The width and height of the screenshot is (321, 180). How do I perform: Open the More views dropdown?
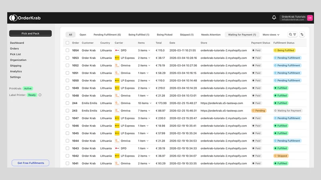point(271,35)
